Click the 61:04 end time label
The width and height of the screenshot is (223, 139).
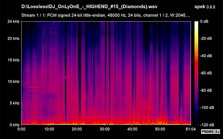(191, 129)
